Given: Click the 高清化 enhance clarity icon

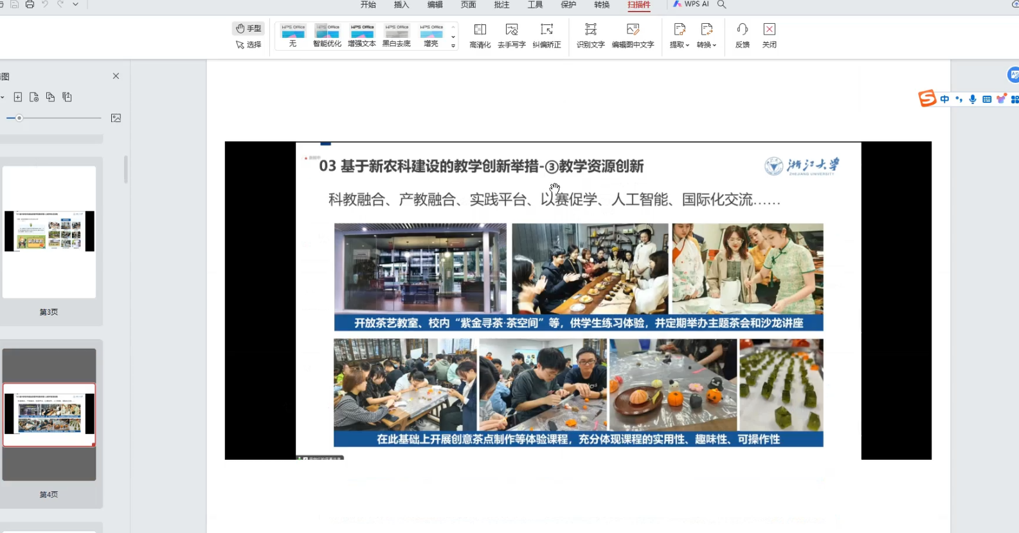Looking at the screenshot, I should [x=480, y=35].
